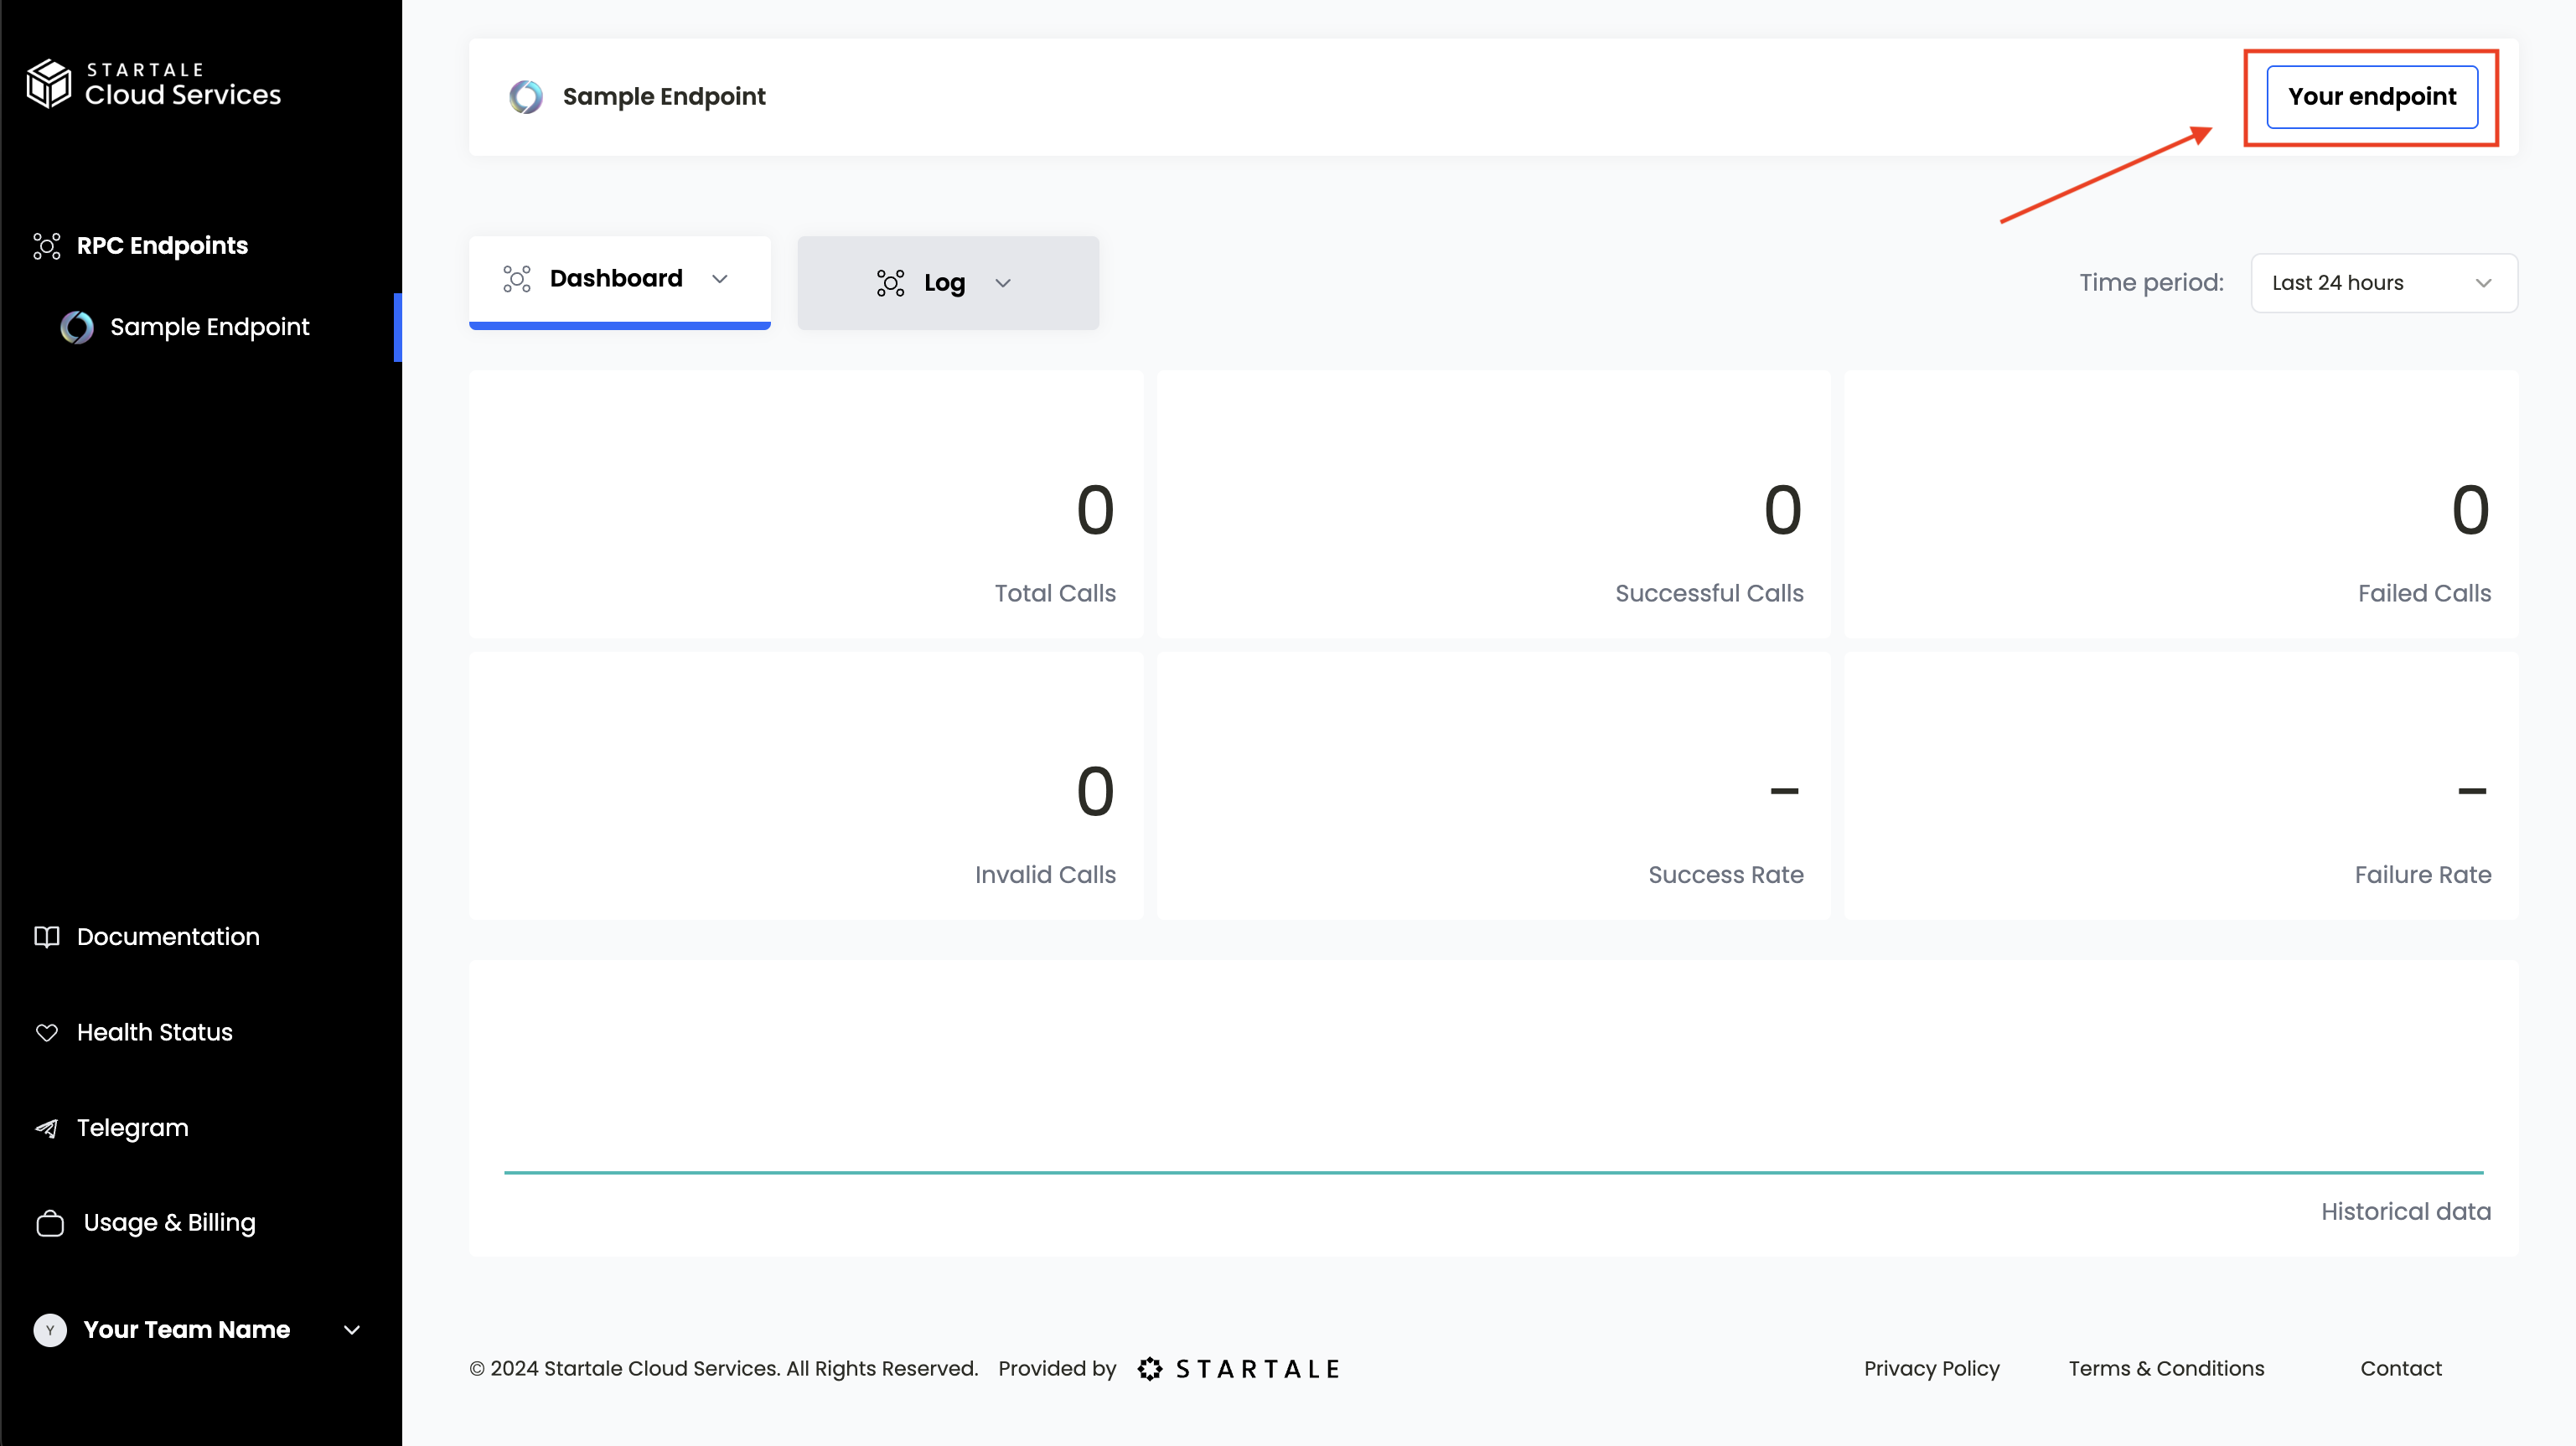The width and height of the screenshot is (2576, 1446).
Task: Expand the Your Team Name chevron
Action: pyautogui.click(x=352, y=1330)
